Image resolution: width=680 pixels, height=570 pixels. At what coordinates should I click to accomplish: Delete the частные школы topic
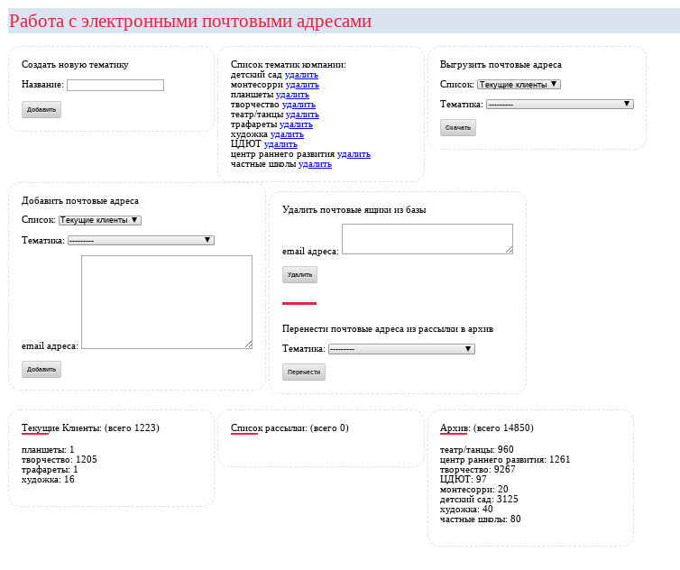pos(315,164)
